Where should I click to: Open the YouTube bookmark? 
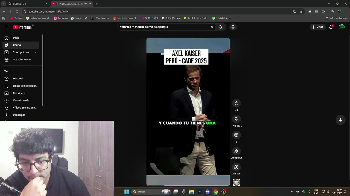pos(17,18)
